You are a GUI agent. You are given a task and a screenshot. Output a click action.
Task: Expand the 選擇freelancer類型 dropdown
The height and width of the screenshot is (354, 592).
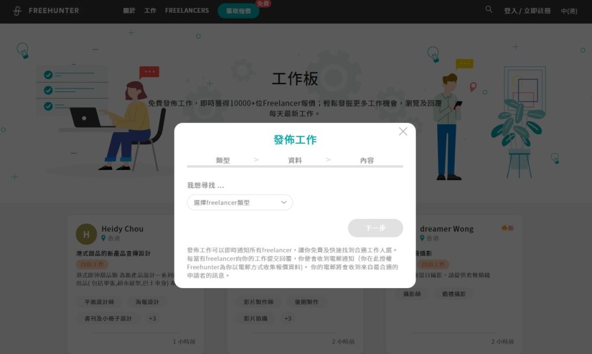point(239,203)
